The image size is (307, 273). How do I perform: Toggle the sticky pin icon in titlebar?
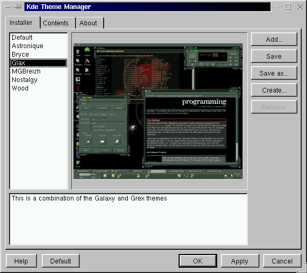coord(17,7)
